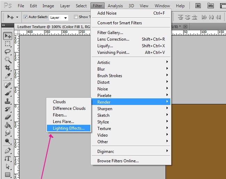Choose Lighting Effects from Render submenu
This screenshot has width=226, height=179.
68,128
